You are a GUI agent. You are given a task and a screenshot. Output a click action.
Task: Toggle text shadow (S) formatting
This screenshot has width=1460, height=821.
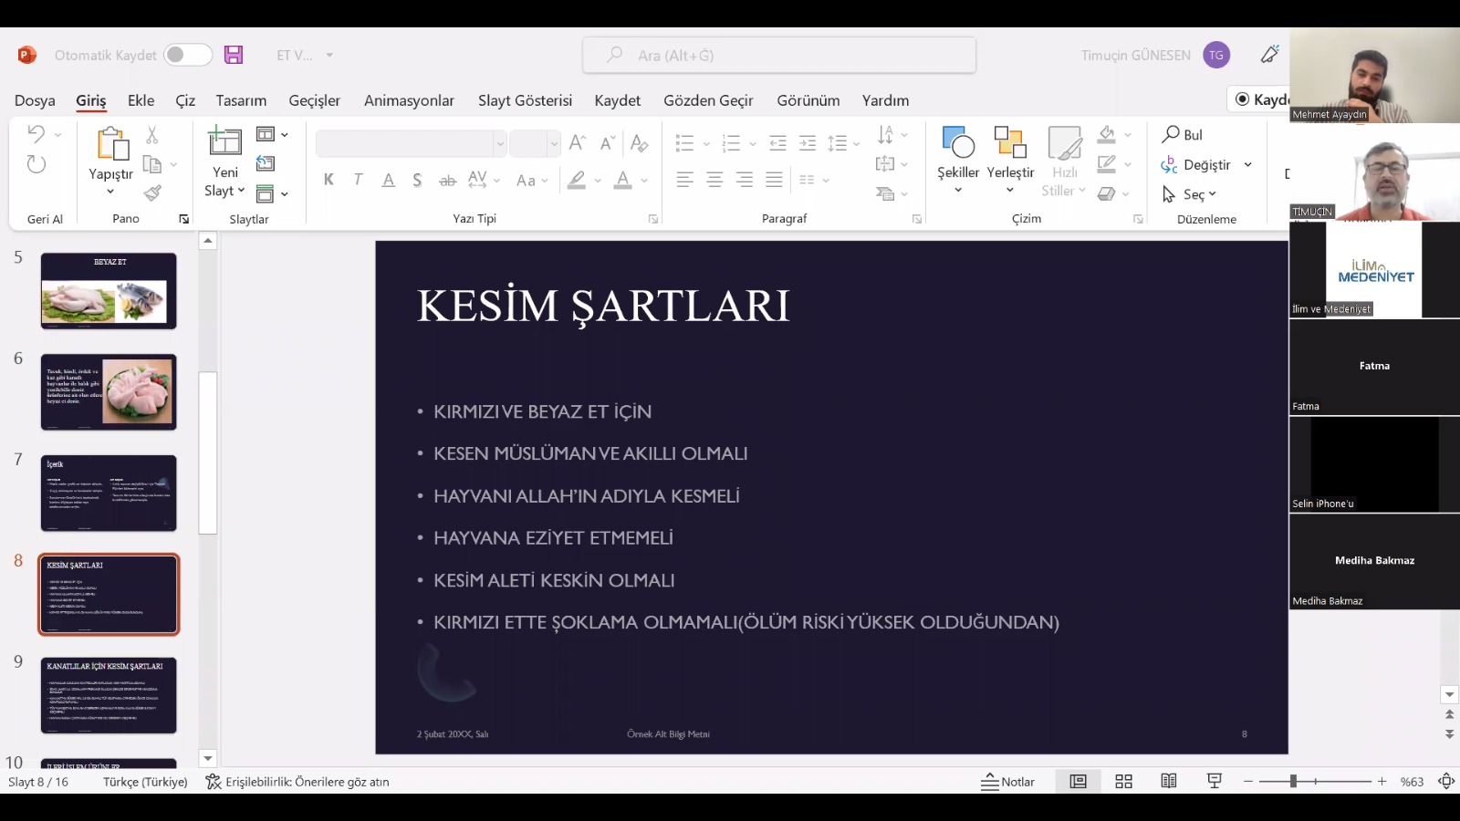(417, 180)
